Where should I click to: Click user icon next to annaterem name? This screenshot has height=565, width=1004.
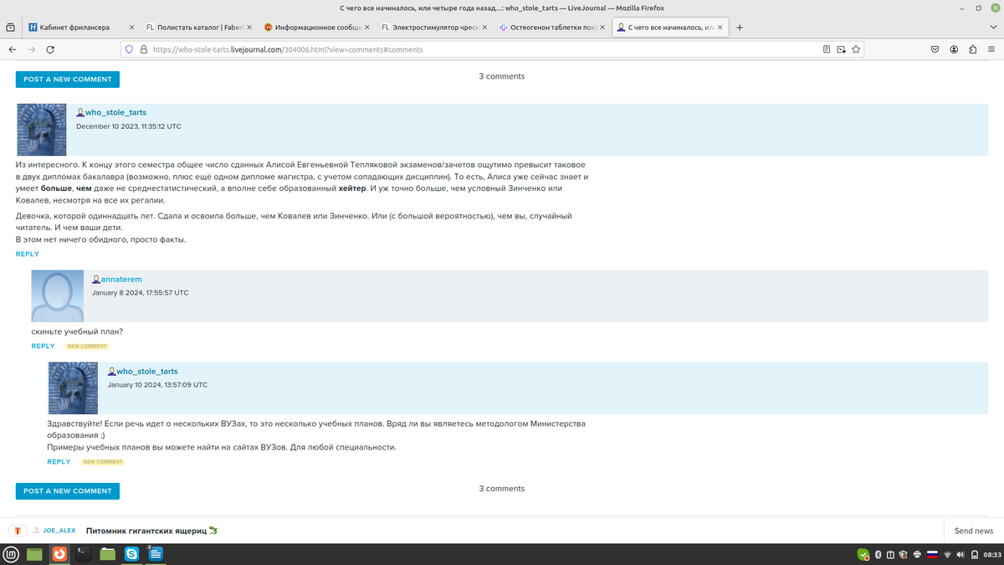click(96, 280)
